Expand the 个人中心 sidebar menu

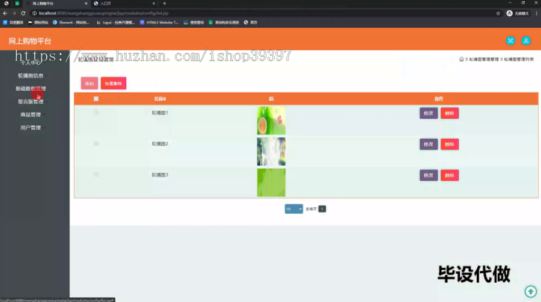31,63
